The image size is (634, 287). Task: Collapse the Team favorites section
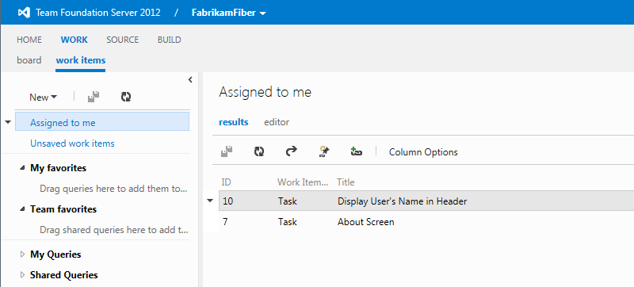(22, 209)
